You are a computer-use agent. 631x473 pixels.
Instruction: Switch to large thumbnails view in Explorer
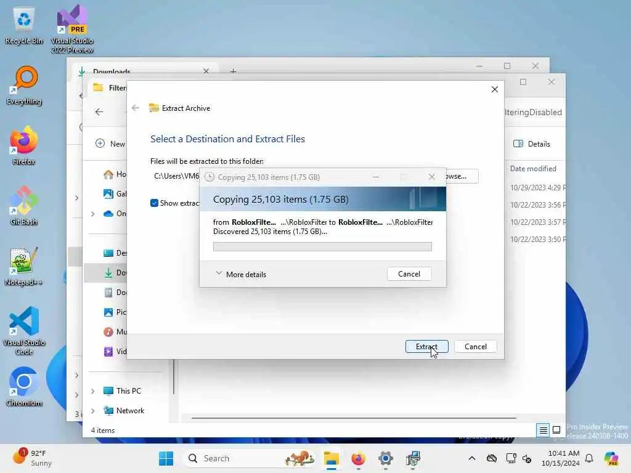click(x=556, y=430)
